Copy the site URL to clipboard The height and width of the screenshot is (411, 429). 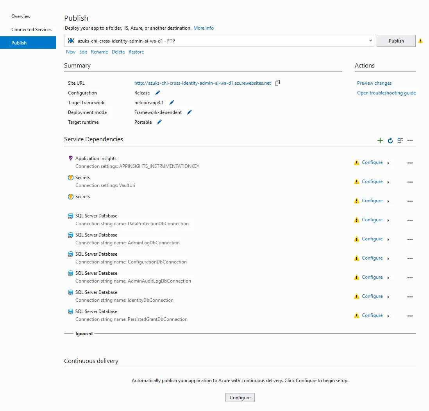pos(277,83)
